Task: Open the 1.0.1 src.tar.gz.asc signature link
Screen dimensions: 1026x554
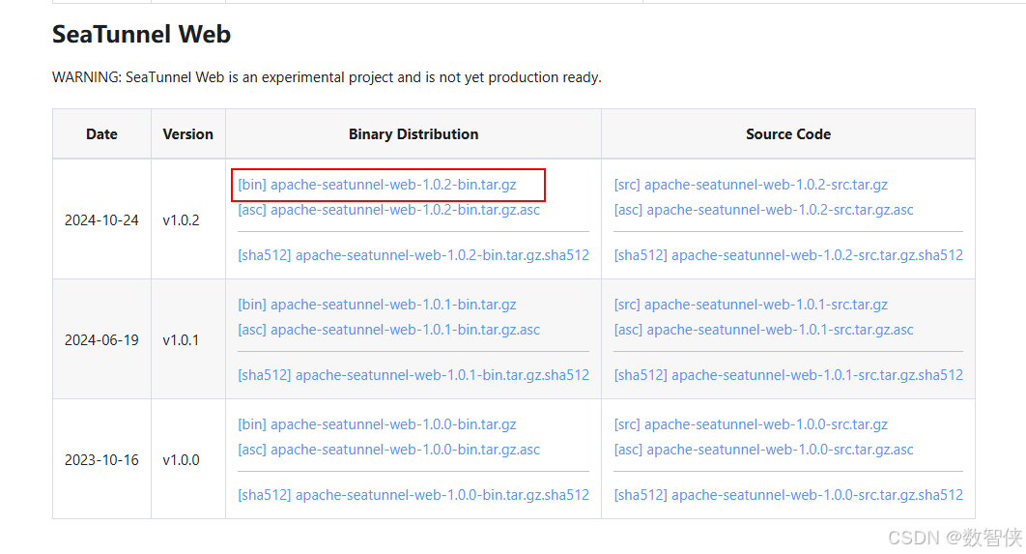Action: click(x=763, y=330)
